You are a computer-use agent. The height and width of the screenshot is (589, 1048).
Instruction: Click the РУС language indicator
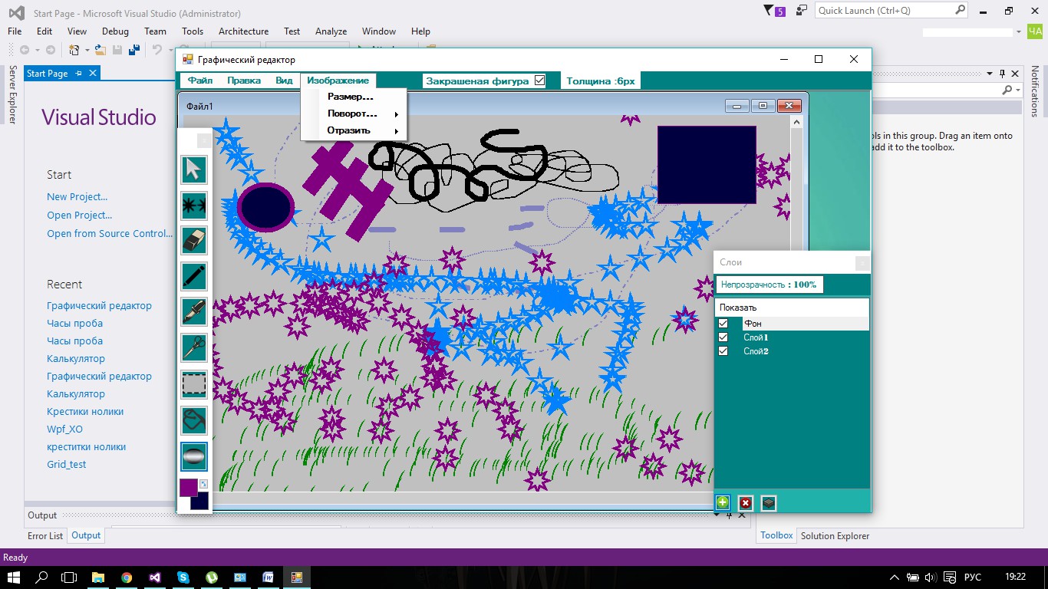tap(973, 577)
